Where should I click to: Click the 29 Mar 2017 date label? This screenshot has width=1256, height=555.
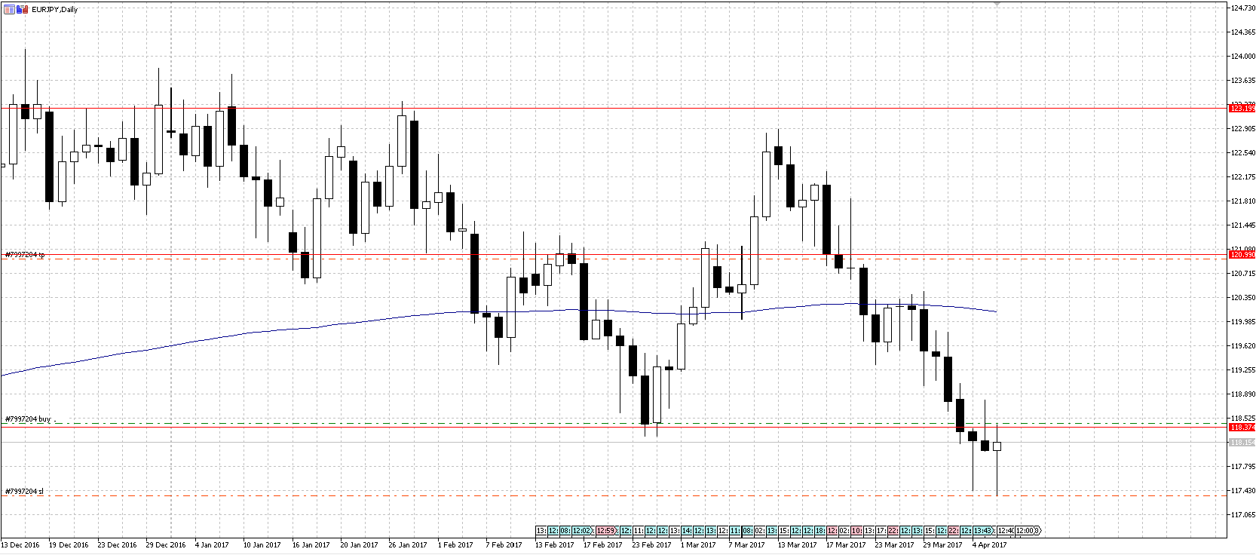[942, 544]
